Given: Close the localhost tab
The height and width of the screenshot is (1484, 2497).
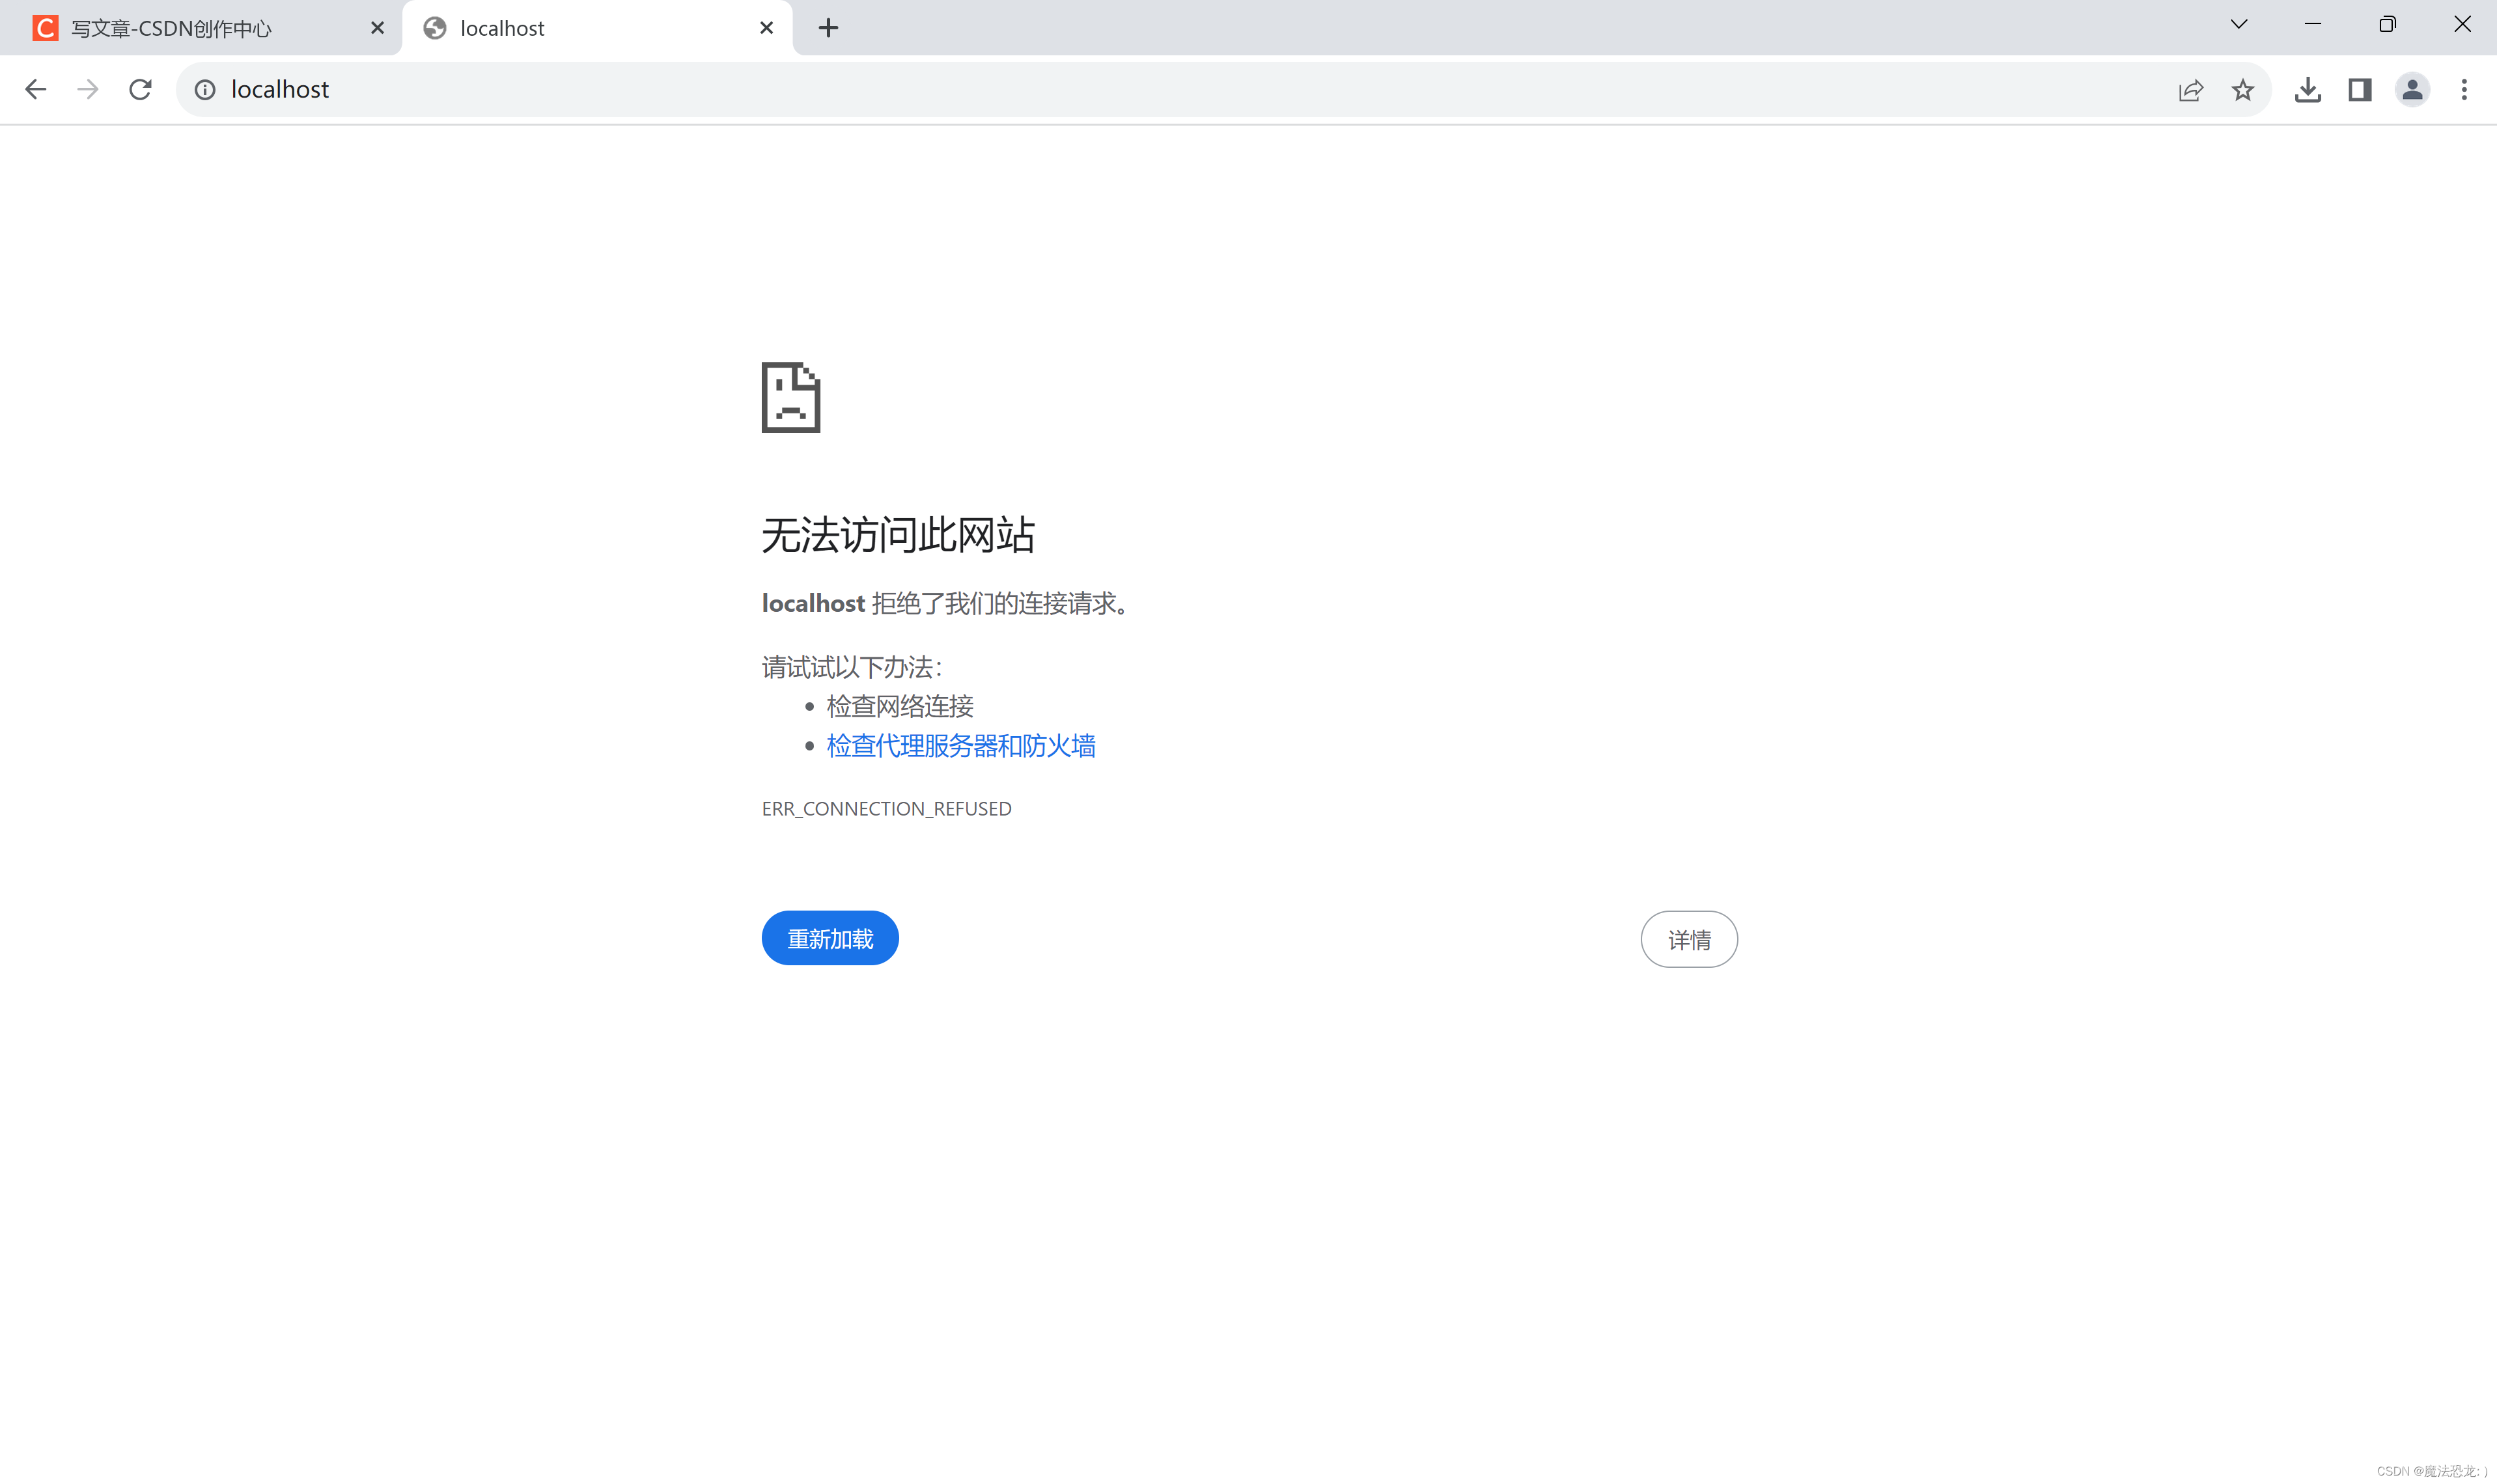Looking at the screenshot, I should [x=766, y=28].
